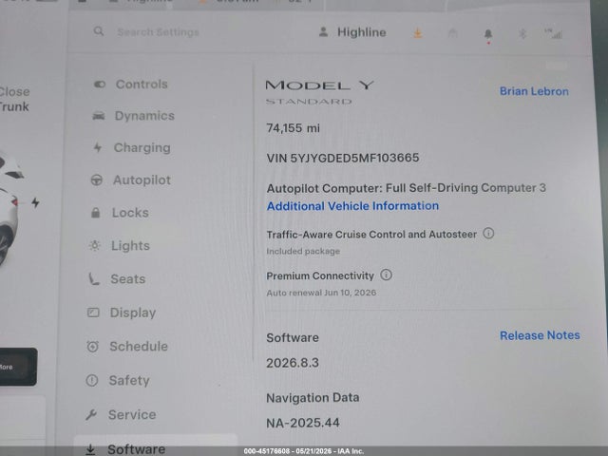Click the Charging lightning bolt icon

click(x=98, y=147)
